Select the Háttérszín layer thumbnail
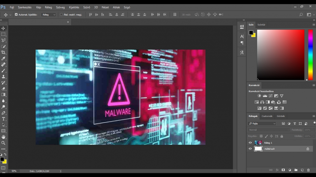316x177 pixels. pos(258,149)
